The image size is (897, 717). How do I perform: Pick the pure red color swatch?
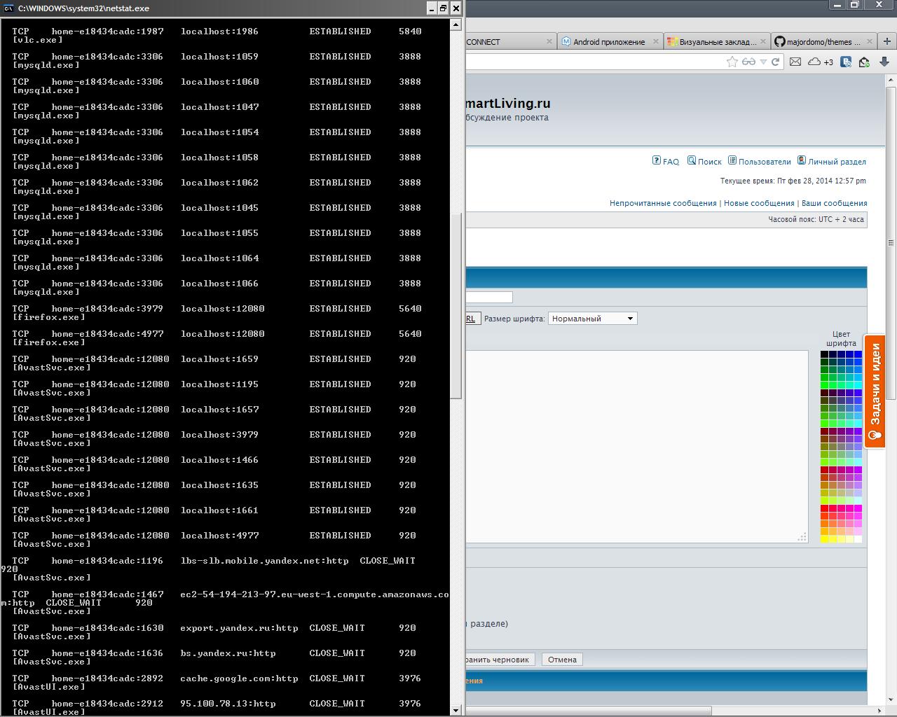click(x=825, y=508)
